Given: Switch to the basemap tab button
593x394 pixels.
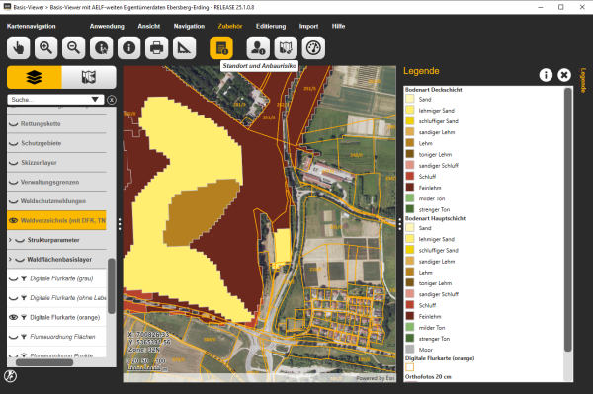Looking at the screenshot, I should 89,77.
